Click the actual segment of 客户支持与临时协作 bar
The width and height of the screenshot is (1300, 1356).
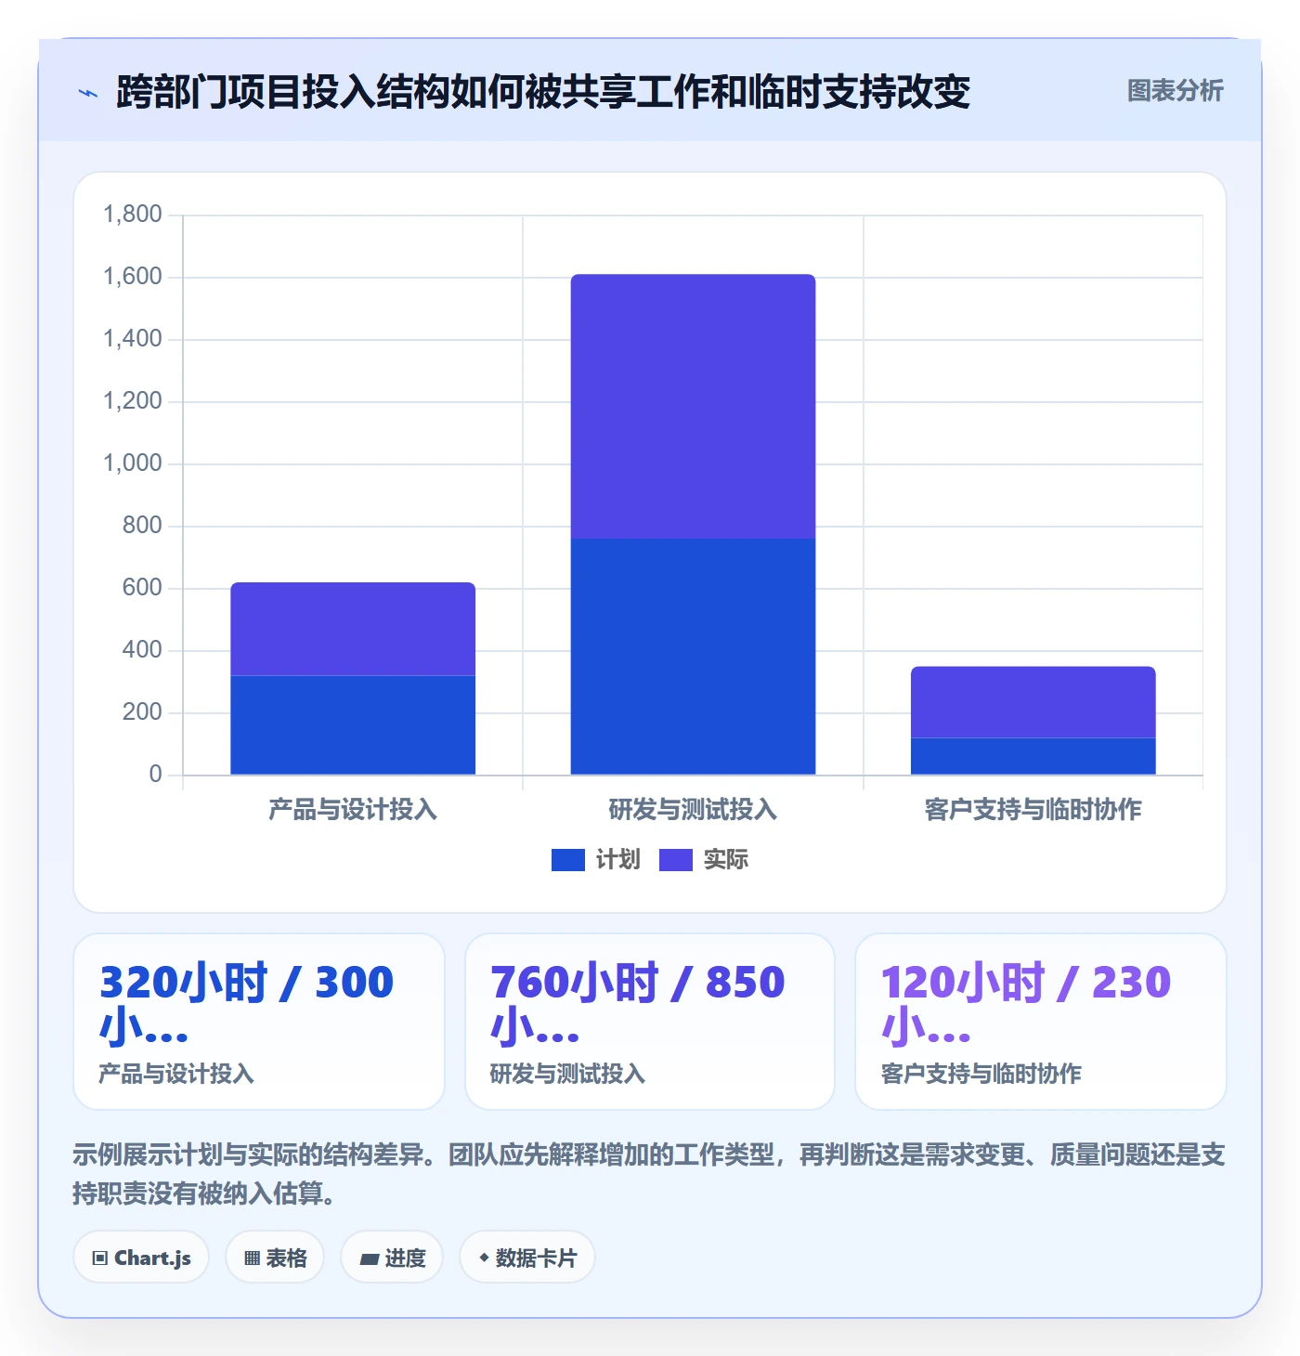click(x=1033, y=702)
